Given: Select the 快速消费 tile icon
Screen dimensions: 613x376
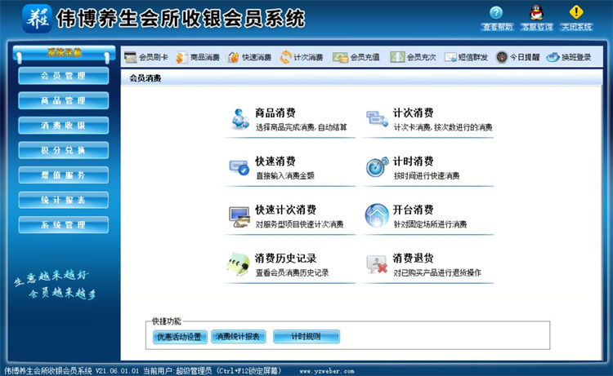Looking at the screenshot, I should [239, 167].
